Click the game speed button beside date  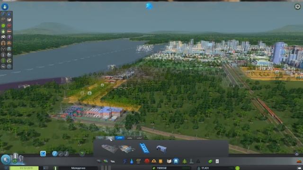point(45,168)
